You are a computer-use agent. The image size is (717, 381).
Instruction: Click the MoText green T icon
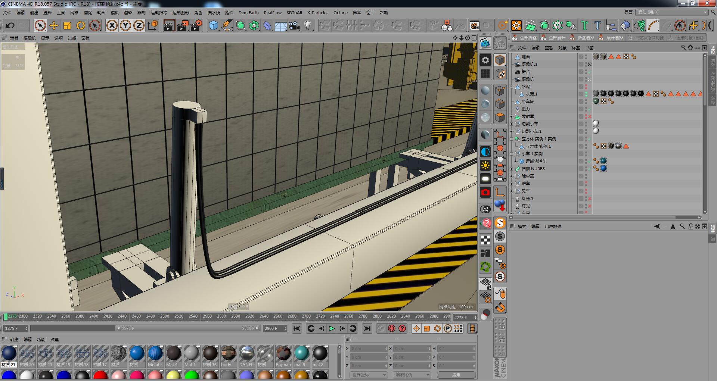coord(584,25)
